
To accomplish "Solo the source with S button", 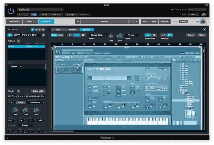I will [x=43, y=35].
